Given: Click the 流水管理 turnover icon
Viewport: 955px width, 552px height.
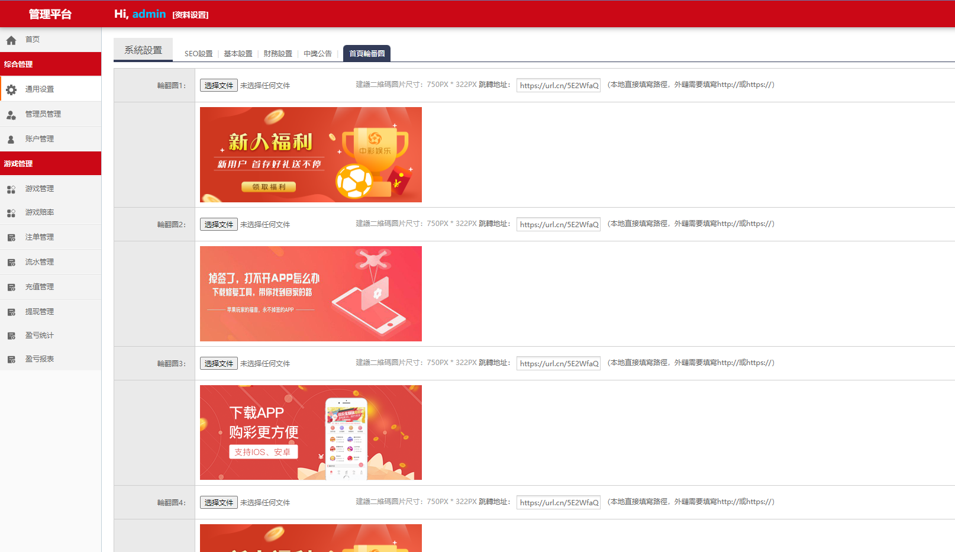Looking at the screenshot, I should 11,262.
